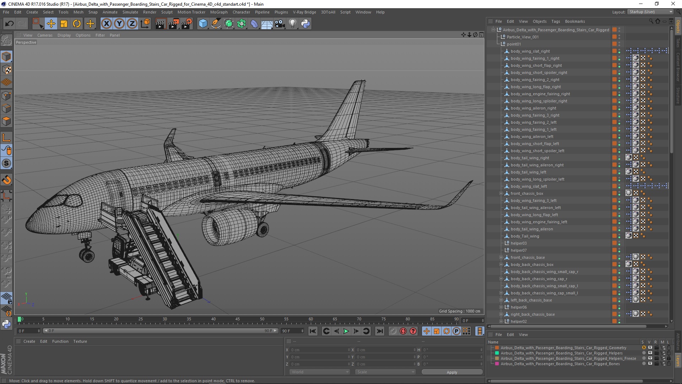The image size is (682, 384).
Task: Add a Cube primitive object
Action: (203, 24)
